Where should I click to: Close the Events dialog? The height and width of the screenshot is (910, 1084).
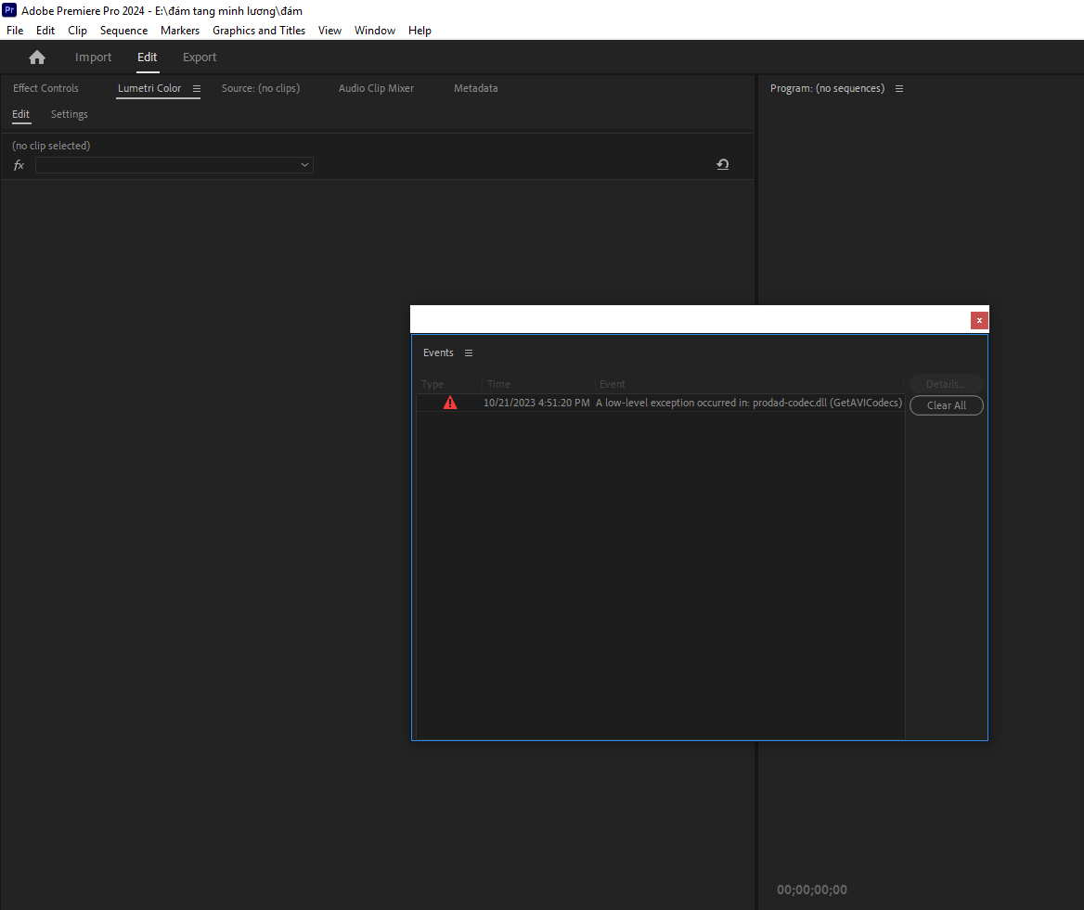(979, 320)
